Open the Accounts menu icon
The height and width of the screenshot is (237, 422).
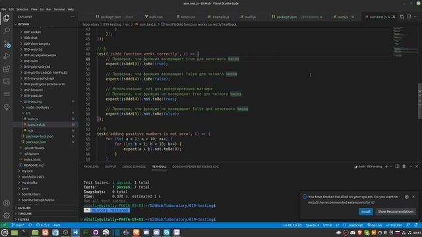(x=7, y=203)
